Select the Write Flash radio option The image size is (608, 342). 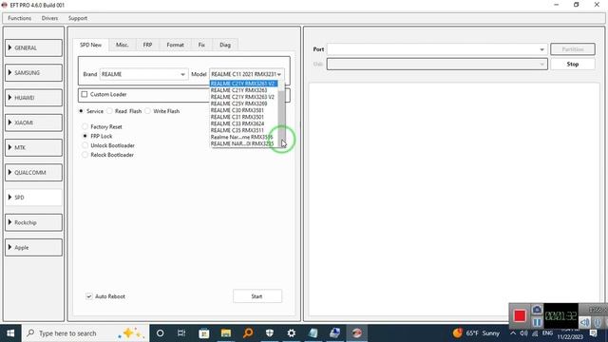(148, 111)
